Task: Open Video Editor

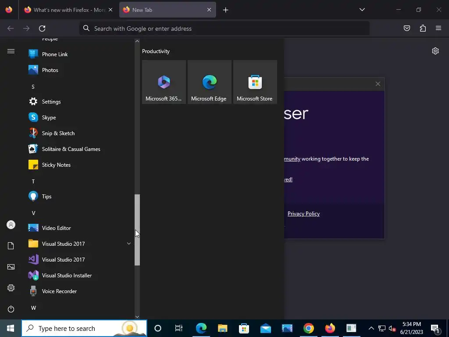Action: tap(80, 228)
